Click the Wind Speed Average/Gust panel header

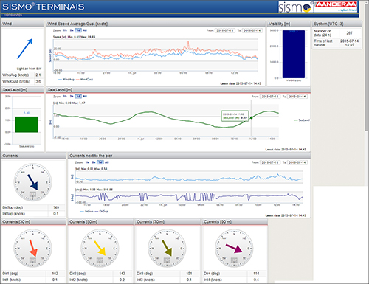click(x=156, y=24)
